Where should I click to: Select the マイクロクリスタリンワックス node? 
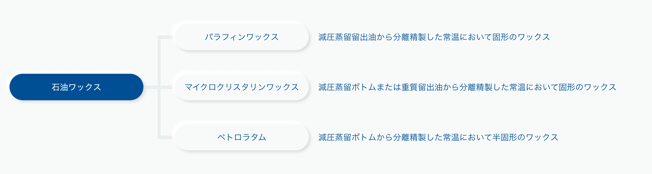[242, 87]
